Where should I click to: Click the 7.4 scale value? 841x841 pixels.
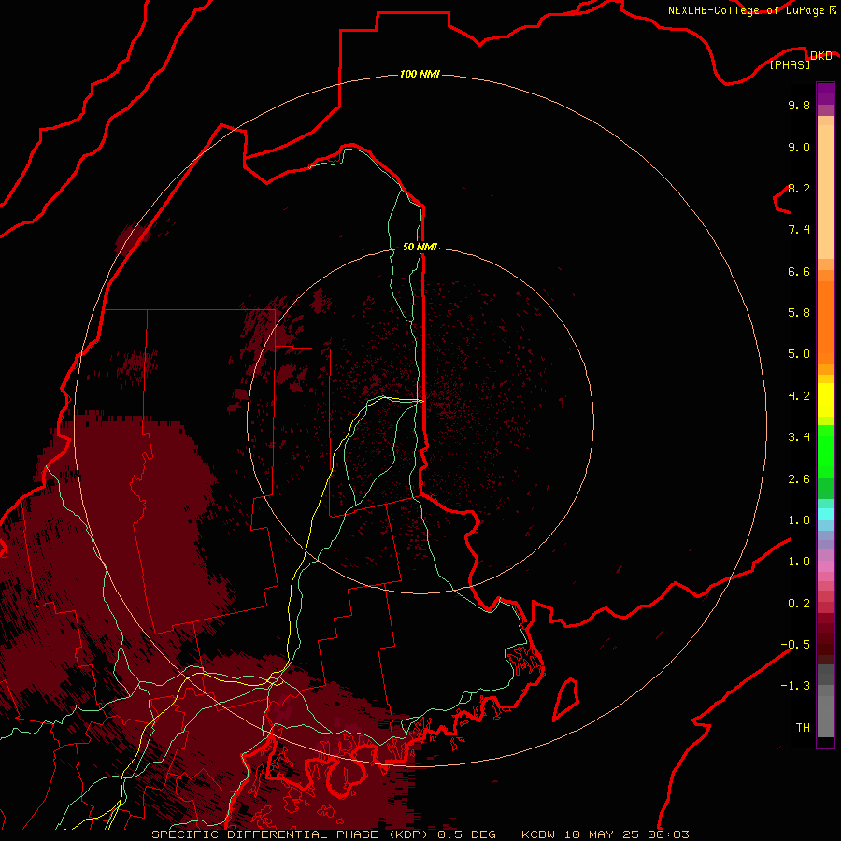point(799,230)
